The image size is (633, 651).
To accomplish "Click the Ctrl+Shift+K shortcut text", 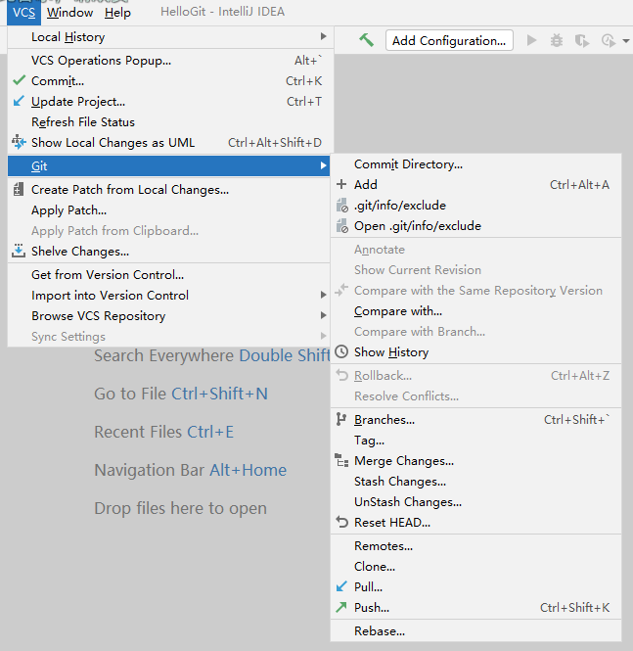I will (x=574, y=607).
